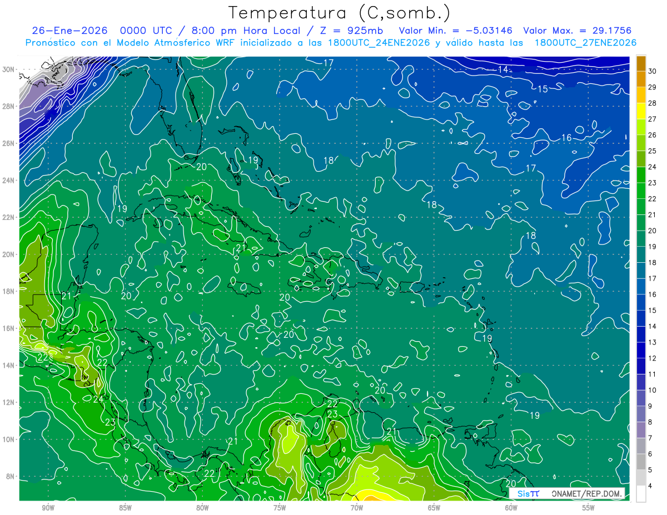This screenshot has height=515, width=667.
Task: Click the "14N" latitude axis label
Action: 8,366
